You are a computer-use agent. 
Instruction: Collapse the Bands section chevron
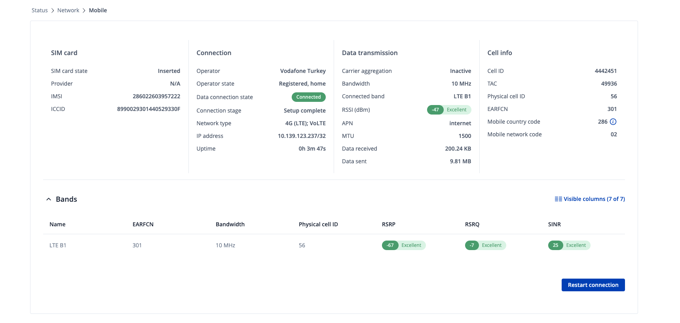point(49,199)
